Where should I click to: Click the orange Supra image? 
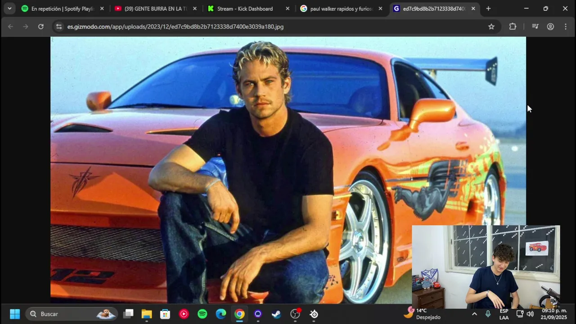tap(288, 170)
